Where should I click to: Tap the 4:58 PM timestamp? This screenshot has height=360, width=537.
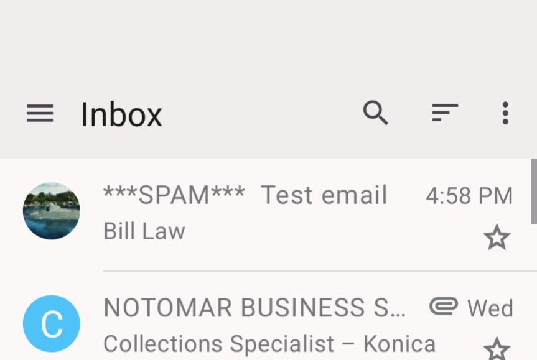click(469, 196)
